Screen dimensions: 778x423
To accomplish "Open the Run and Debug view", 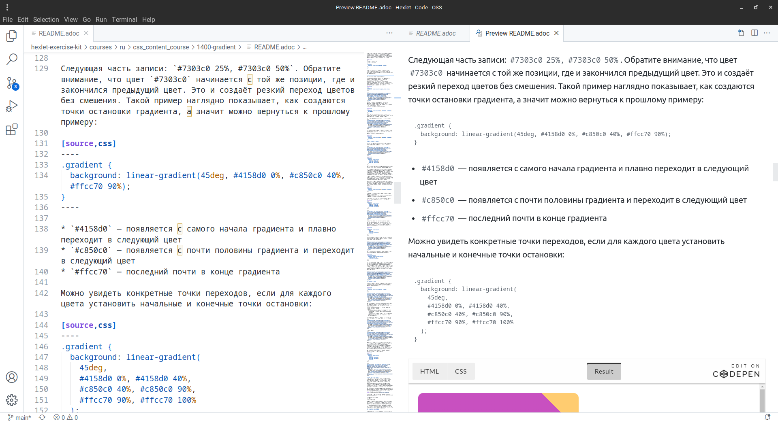I will coord(12,106).
